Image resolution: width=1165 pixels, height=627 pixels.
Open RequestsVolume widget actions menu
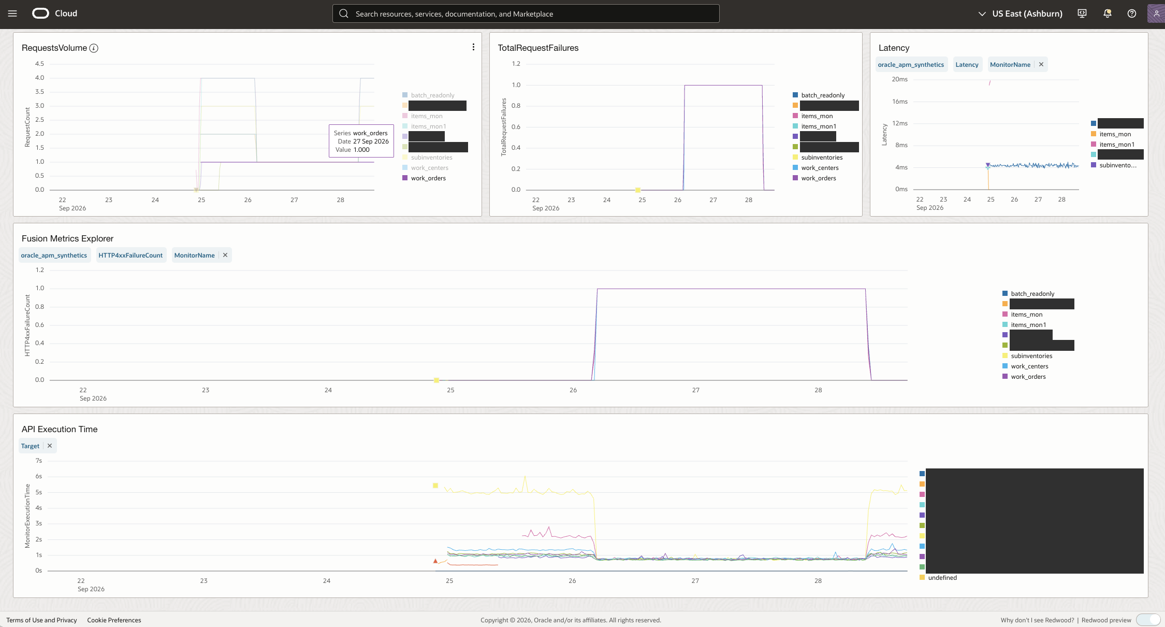pyautogui.click(x=473, y=47)
